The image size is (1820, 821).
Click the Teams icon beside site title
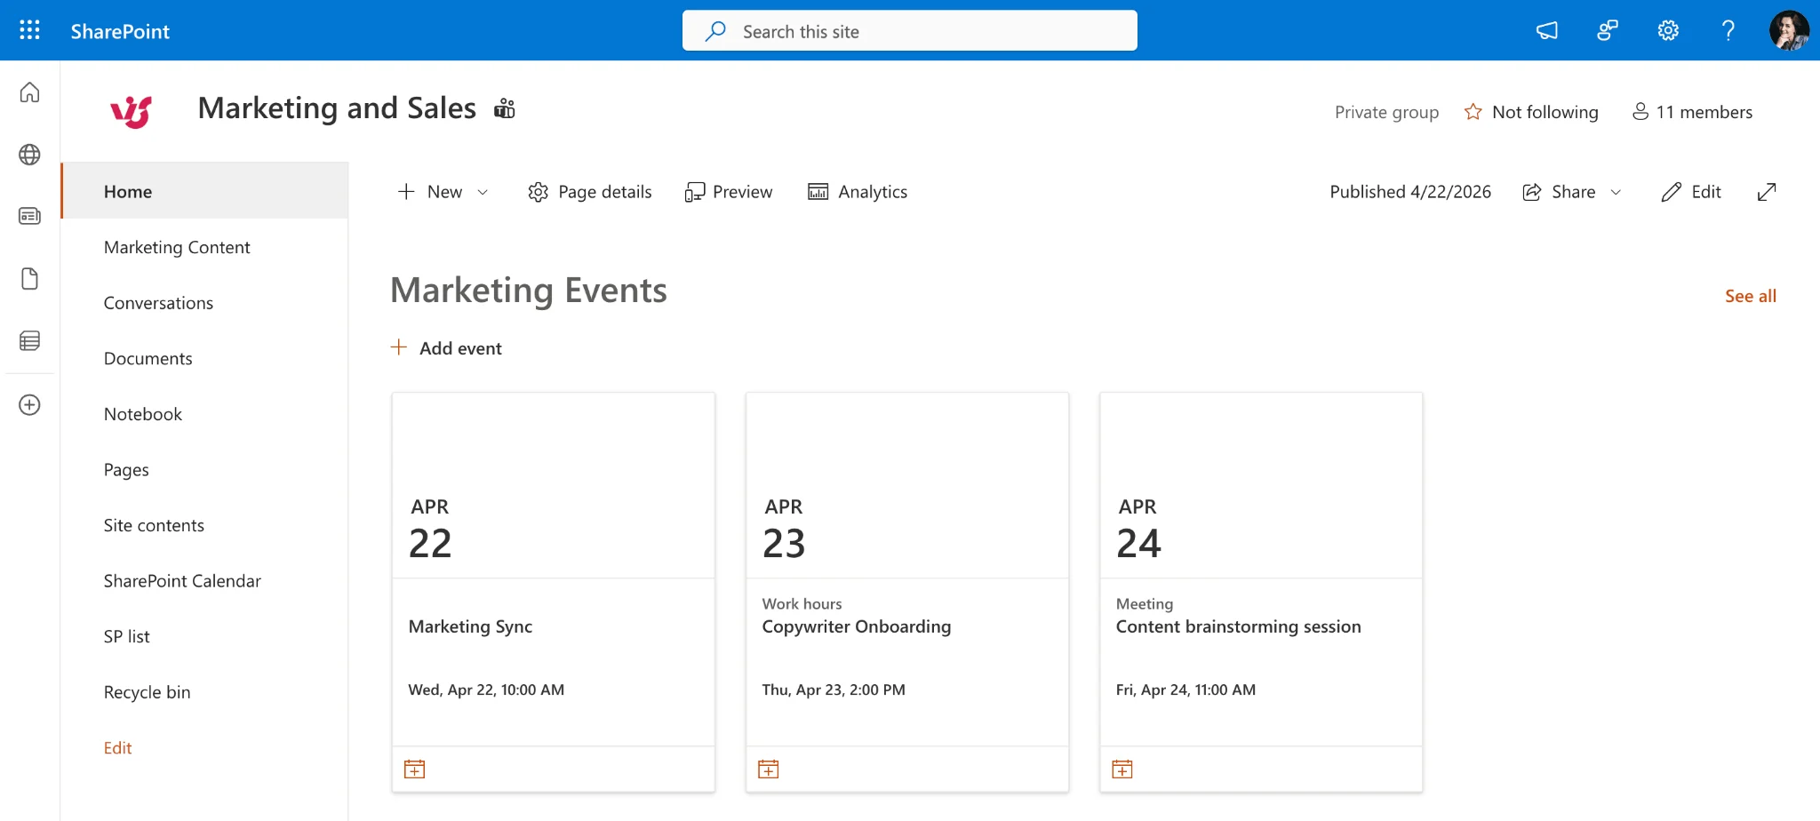tap(505, 108)
